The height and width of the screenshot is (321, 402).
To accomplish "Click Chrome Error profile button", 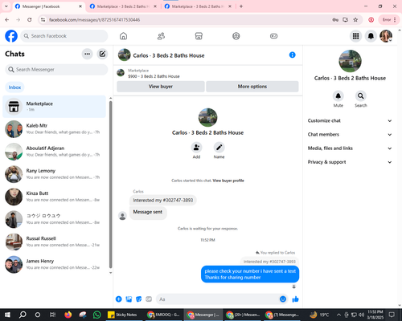I will pyautogui.click(x=388, y=20).
